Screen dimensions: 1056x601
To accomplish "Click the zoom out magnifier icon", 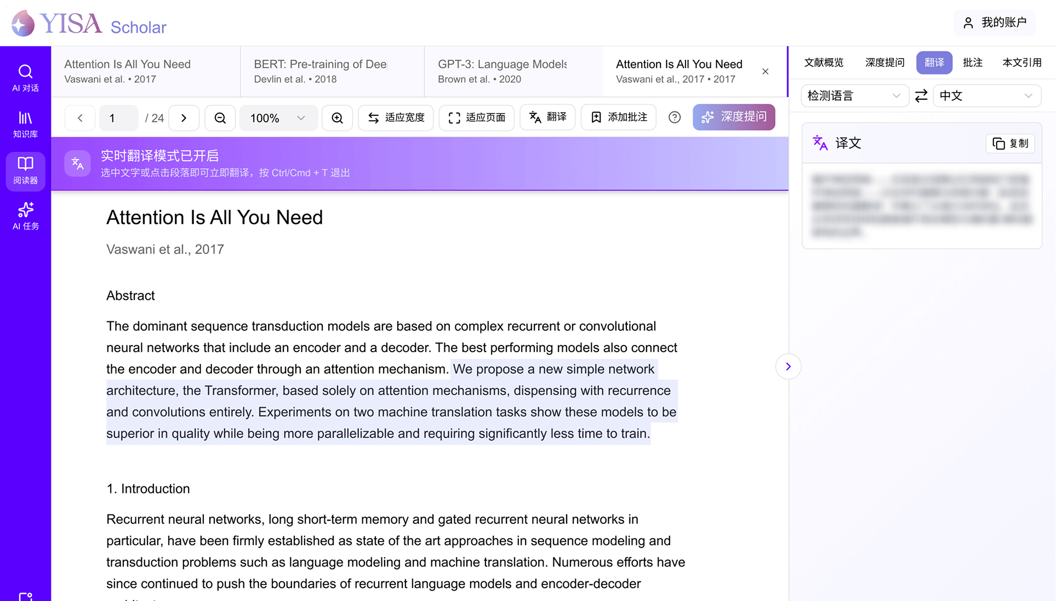I will pyautogui.click(x=220, y=118).
